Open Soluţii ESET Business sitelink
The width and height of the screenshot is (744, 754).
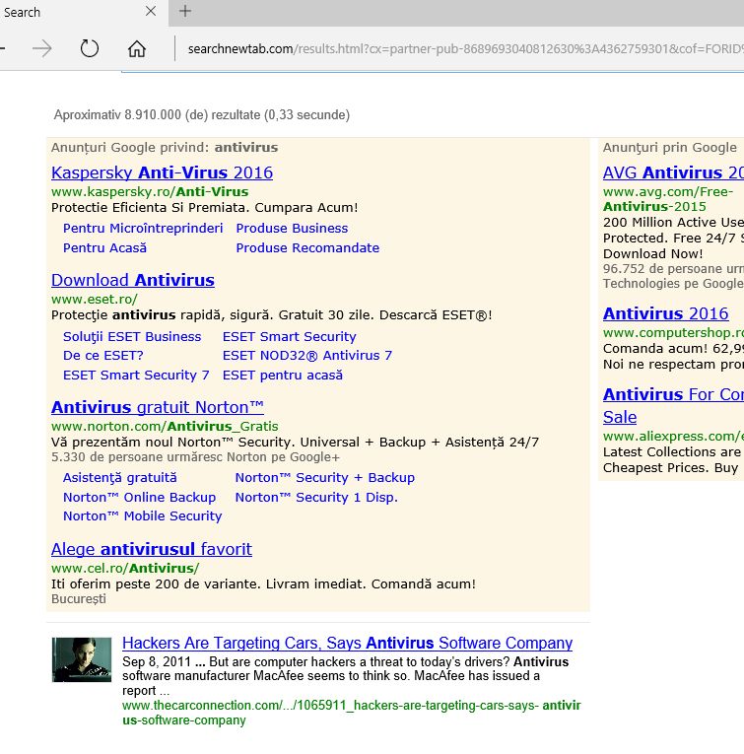pyautogui.click(x=132, y=337)
